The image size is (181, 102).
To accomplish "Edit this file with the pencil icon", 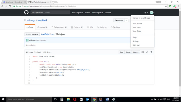I will 147,52.
